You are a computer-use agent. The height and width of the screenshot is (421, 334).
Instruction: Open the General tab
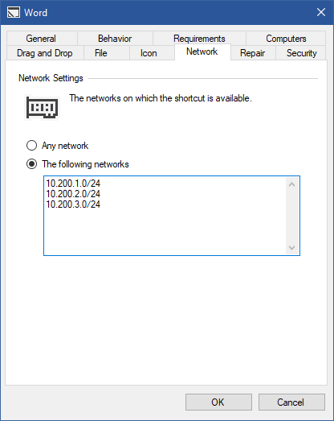42,39
